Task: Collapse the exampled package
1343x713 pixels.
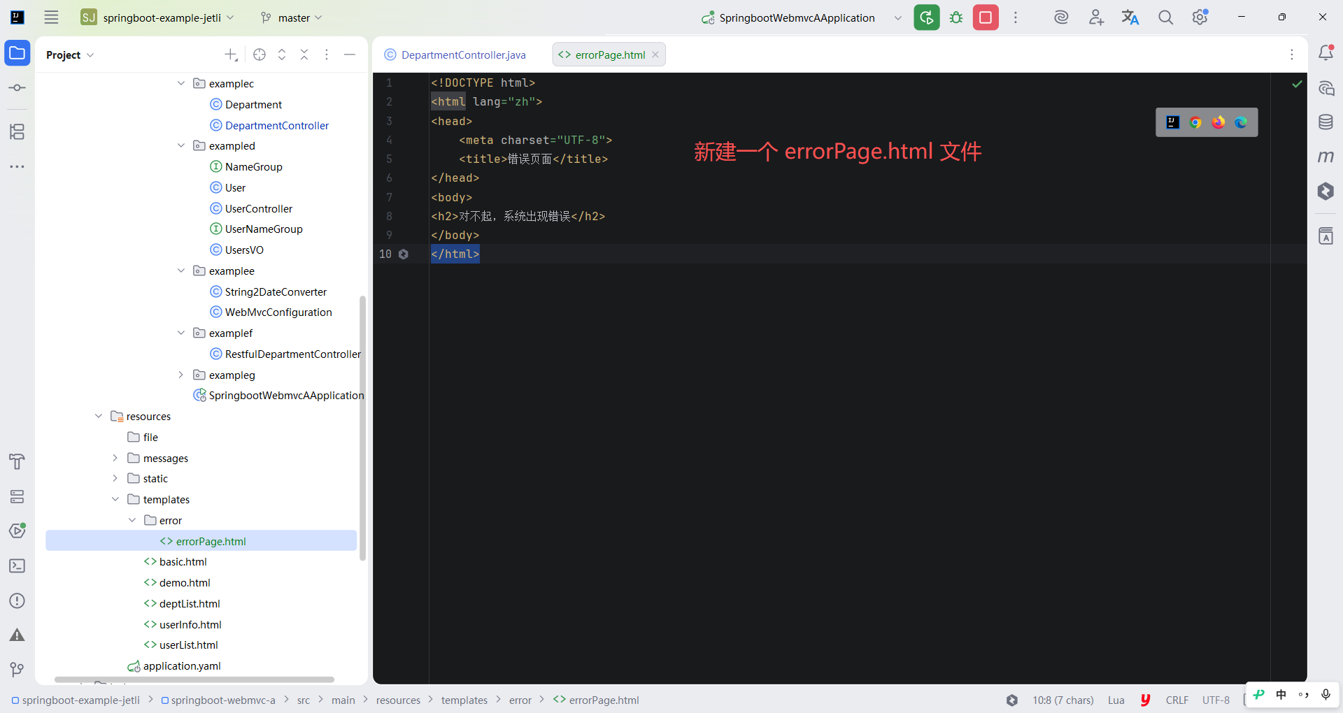Action: pyautogui.click(x=181, y=145)
